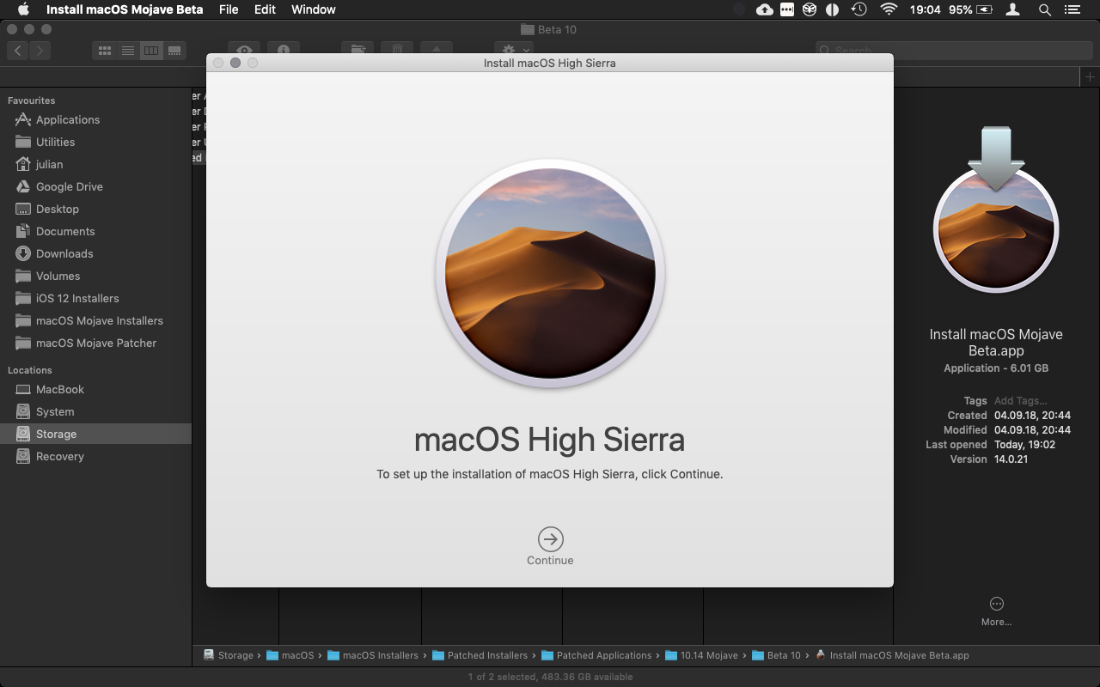1100x687 pixels.
Task: Switch Finder to column view
Action: pyautogui.click(x=151, y=51)
